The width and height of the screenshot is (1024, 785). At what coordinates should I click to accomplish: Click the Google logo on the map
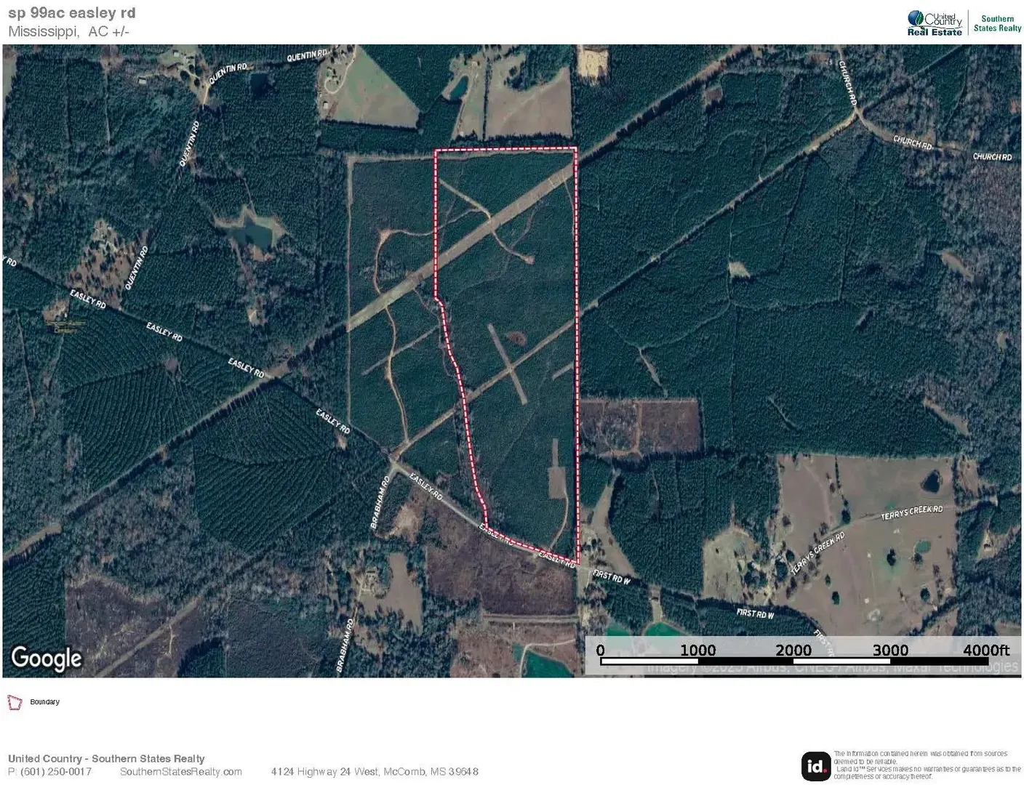(x=47, y=659)
